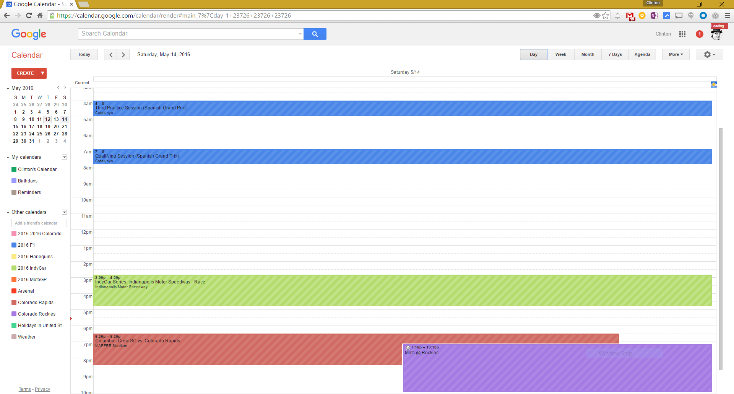Toggle Reminders calendar visibility
The width and height of the screenshot is (734, 394).
14,192
